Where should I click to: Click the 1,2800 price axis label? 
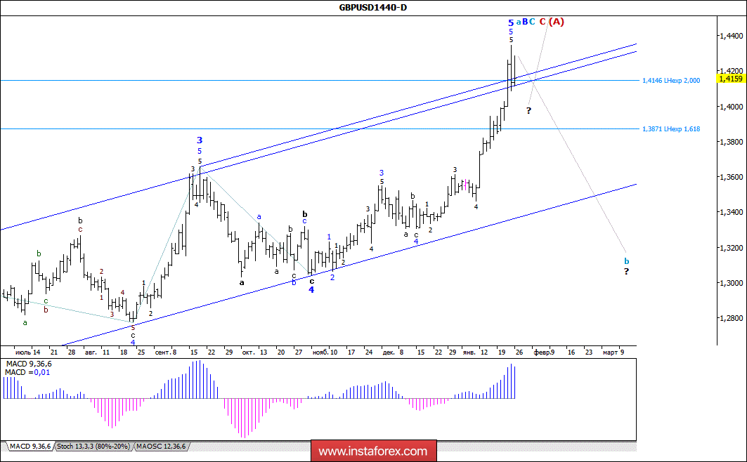[732, 318]
